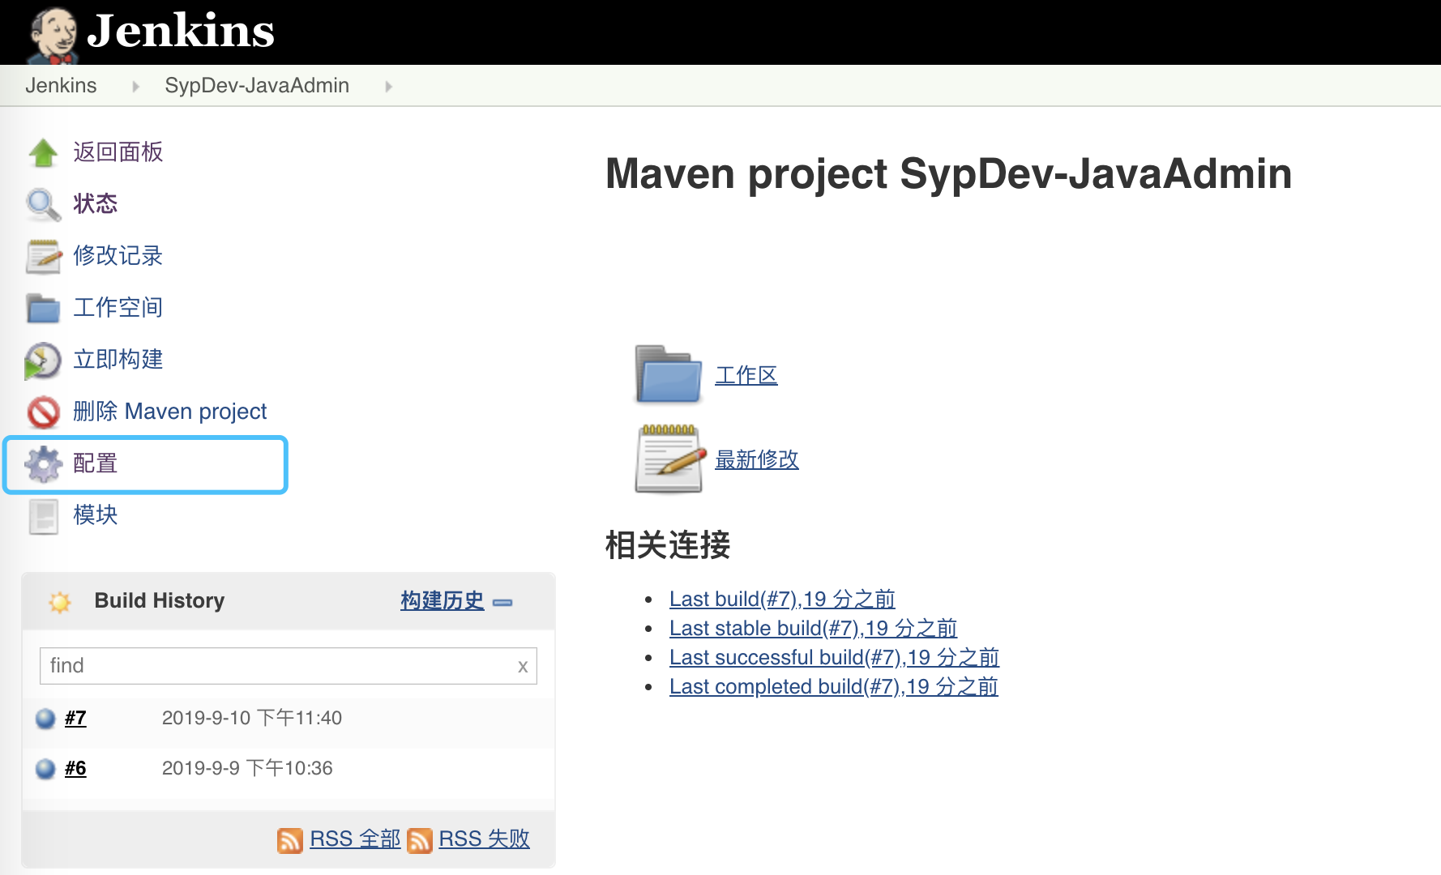Select 立即构建 to start a build
This screenshot has width=1441, height=875.
click(118, 359)
